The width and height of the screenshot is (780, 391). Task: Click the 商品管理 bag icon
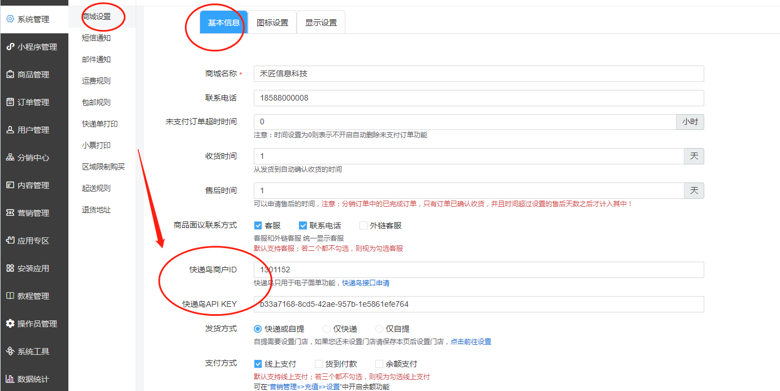(10, 75)
